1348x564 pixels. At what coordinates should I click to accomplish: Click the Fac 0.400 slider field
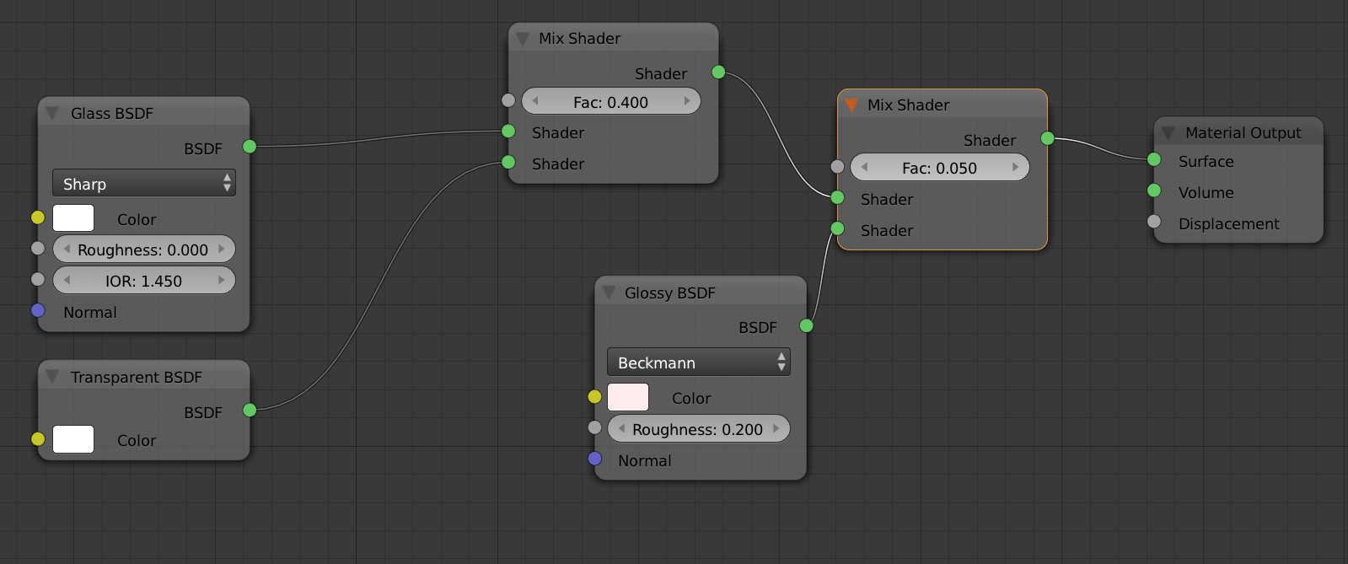(611, 101)
